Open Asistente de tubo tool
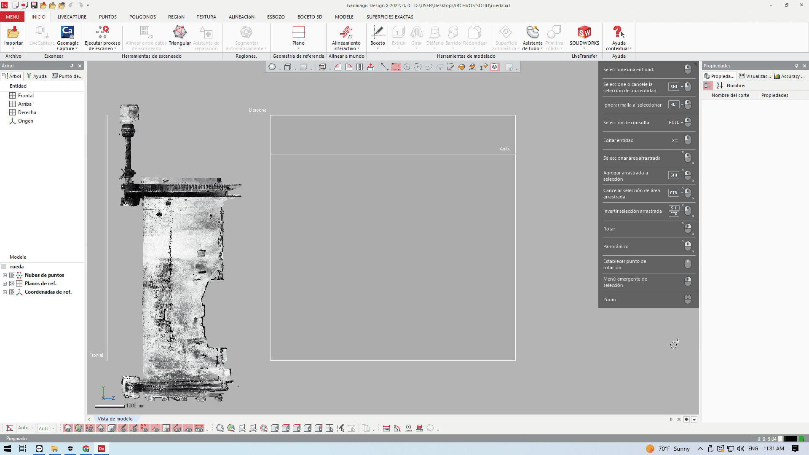 point(533,32)
